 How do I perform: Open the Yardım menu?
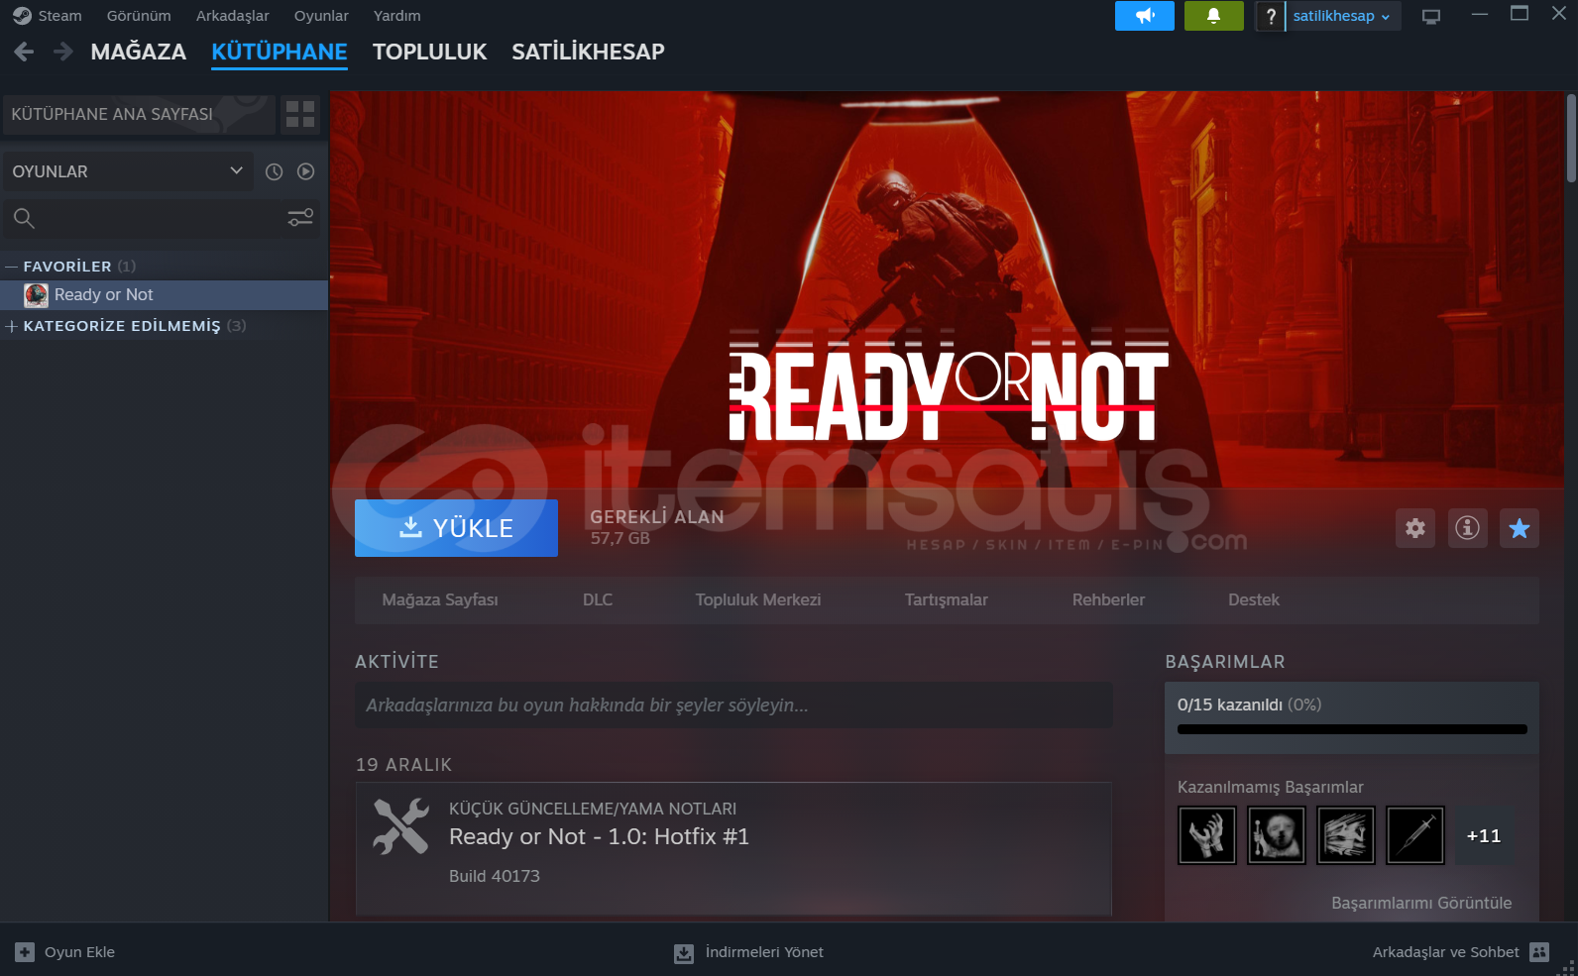(396, 16)
